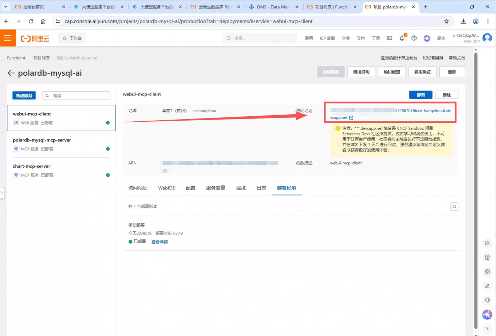
Task: Expand the collapsed left side panel
Action: click(x=2, y=193)
